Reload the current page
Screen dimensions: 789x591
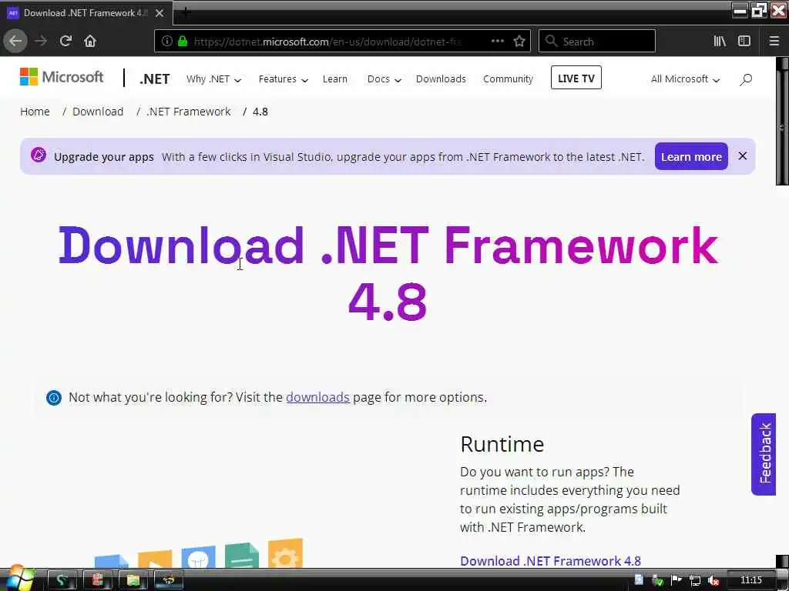coord(65,42)
